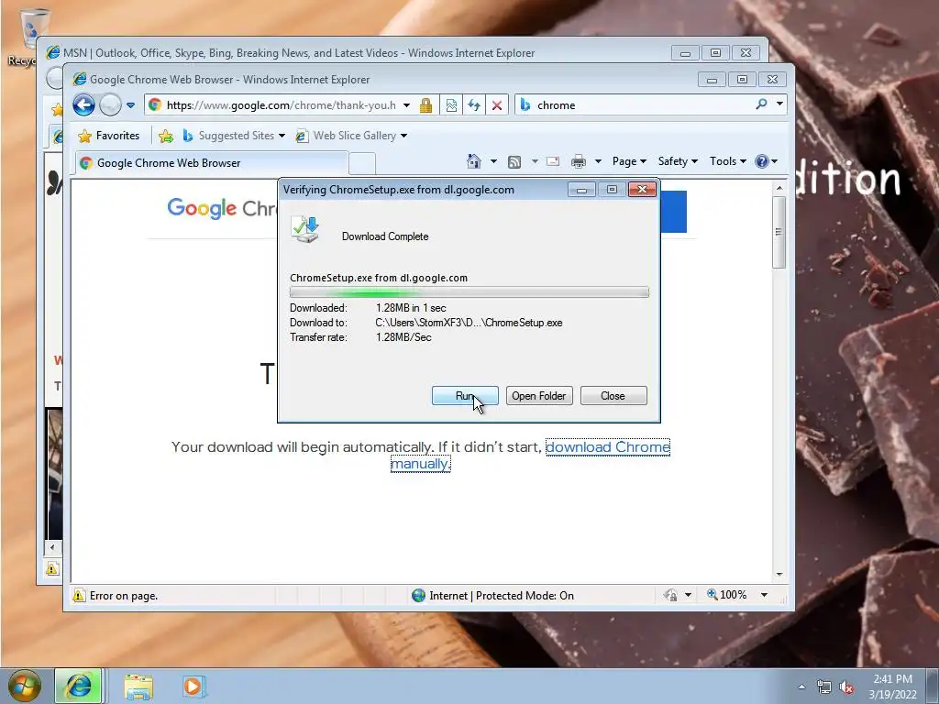Click the red Stop loading icon
Viewport: 939px width, 704px height.
pos(497,105)
